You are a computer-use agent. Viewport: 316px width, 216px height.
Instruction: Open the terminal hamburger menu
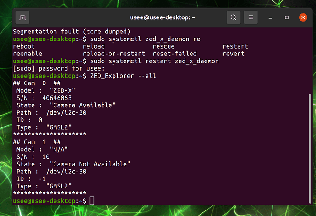click(251, 17)
